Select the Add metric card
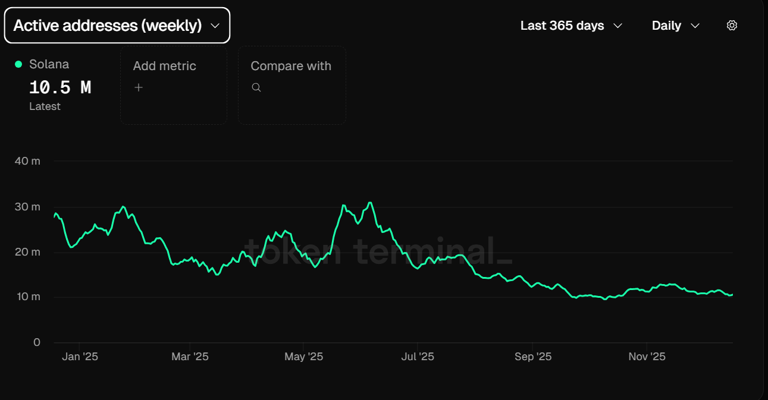The image size is (768, 400). (x=173, y=85)
